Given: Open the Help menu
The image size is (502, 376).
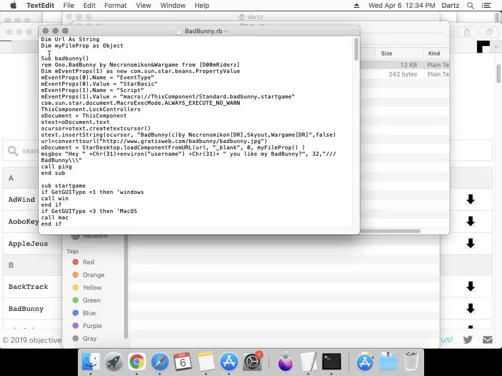Looking at the screenshot, I should 201,5.
